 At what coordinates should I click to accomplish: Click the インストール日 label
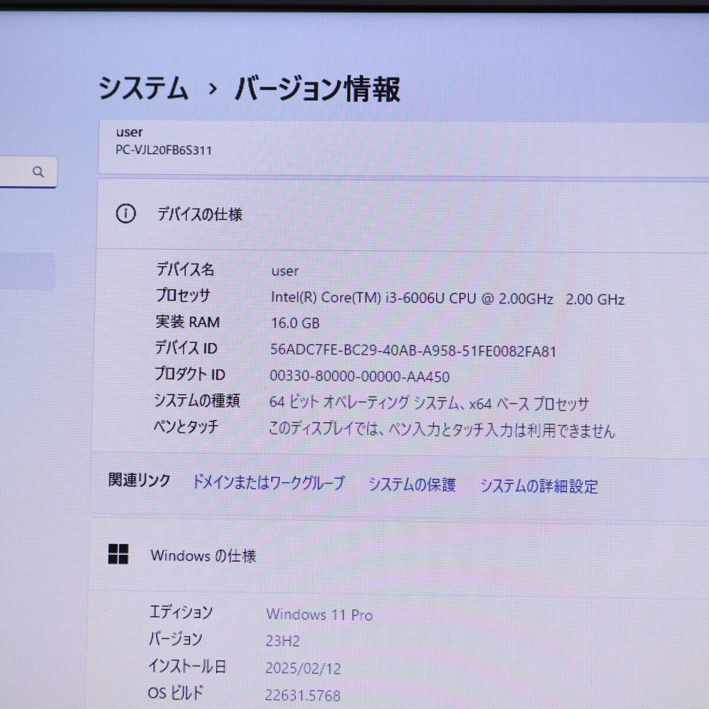click(x=187, y=666)
